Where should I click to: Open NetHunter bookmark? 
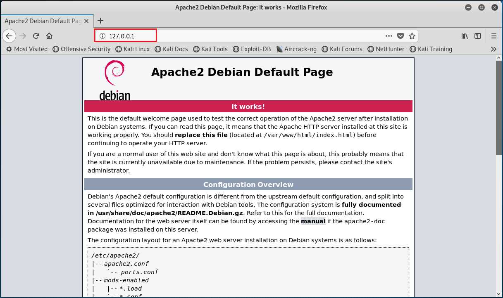click(x=386, y=49)
